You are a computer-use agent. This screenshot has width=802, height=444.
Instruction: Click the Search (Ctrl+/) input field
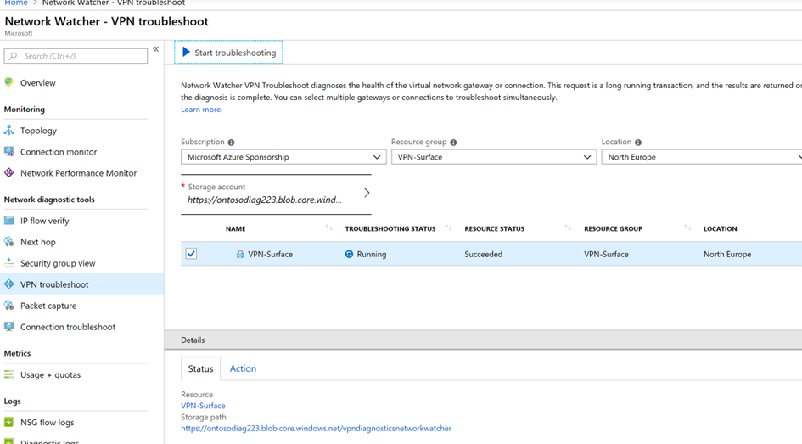[76, 56]
